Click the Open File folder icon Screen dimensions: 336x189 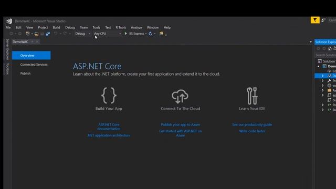[36, 34]
